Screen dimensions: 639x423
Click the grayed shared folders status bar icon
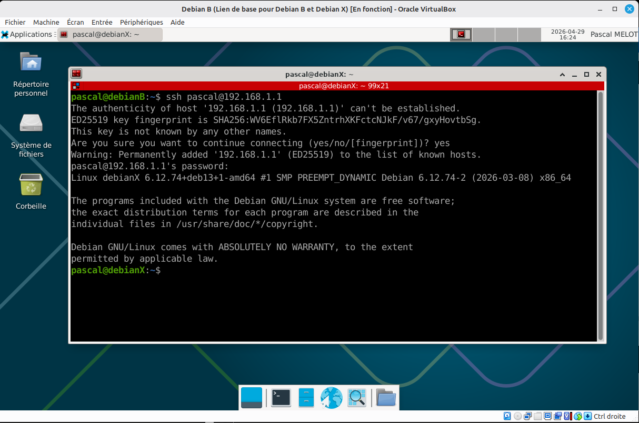tap(537, 416)
